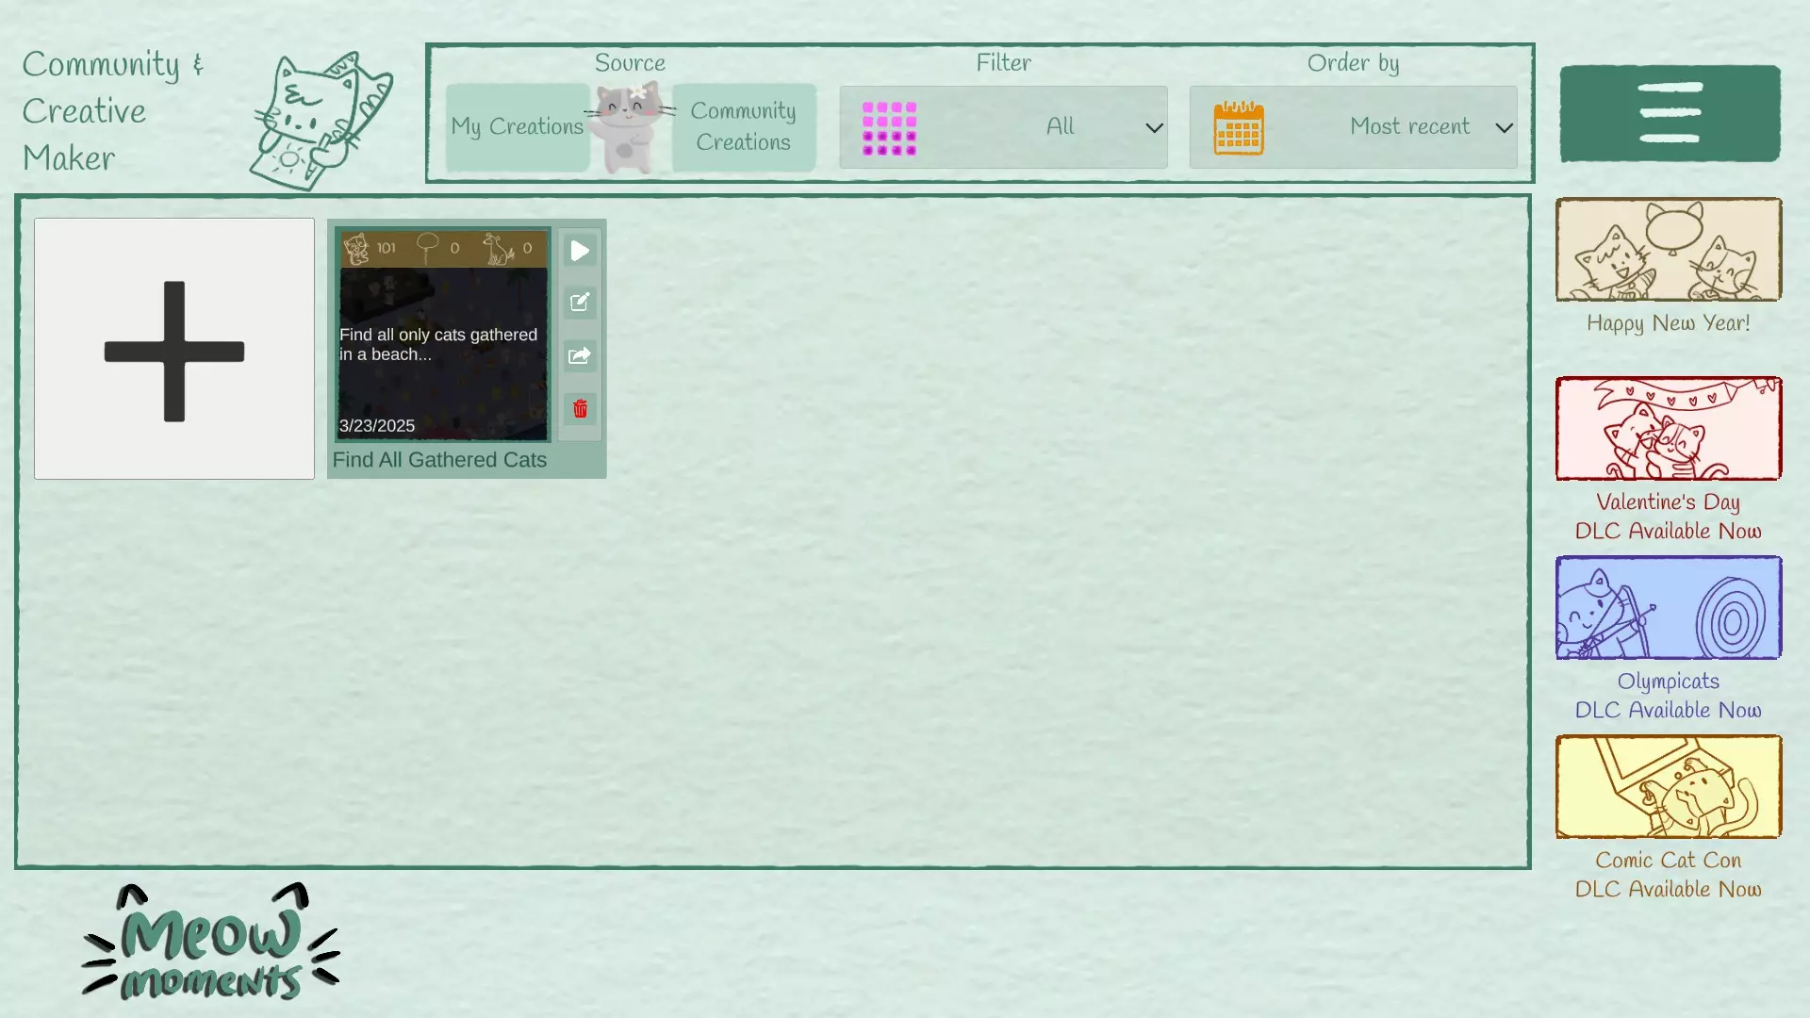Viewport: 1810px width, 1018px height.
Task: Switch source to Community Creations
Action: pos(743,126)
